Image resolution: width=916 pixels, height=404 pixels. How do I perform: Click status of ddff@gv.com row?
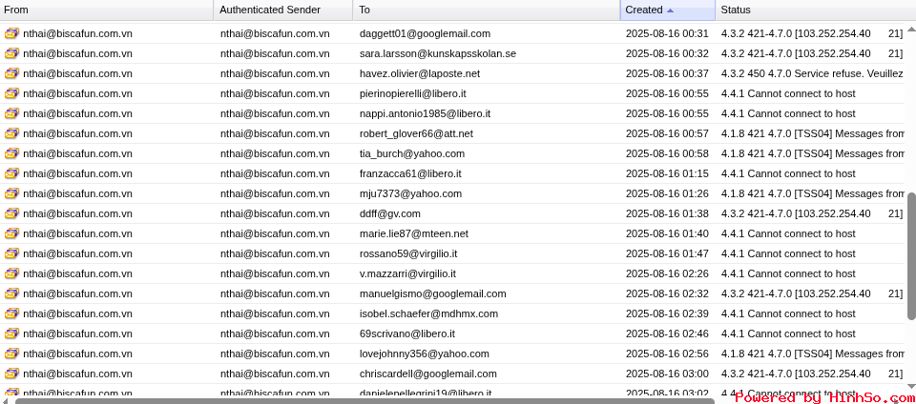[x=811, y=214]
